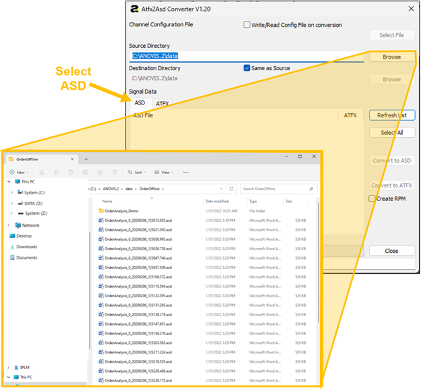Select file OrderAnalysis_0_20200206_125013.035.asd
421x389 pixels.
(x=138, y=220)
